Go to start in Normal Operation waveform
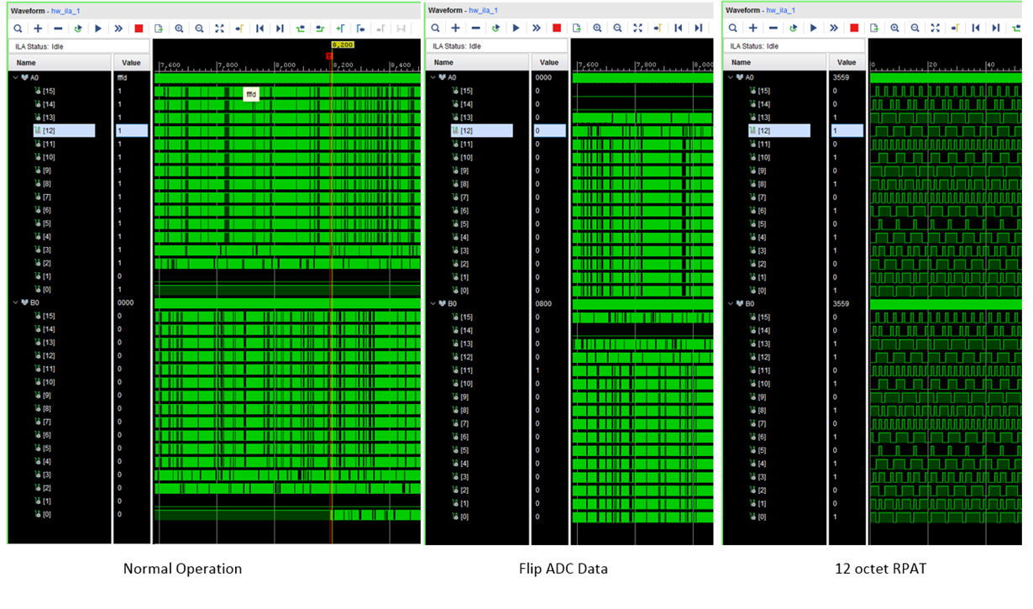The height and width of the screenshot is (609, 1033). coord(260,28)
